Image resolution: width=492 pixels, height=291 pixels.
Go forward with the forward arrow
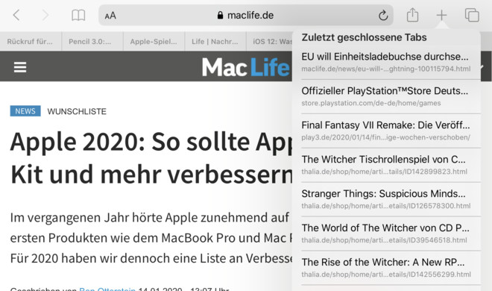(45, 15)
